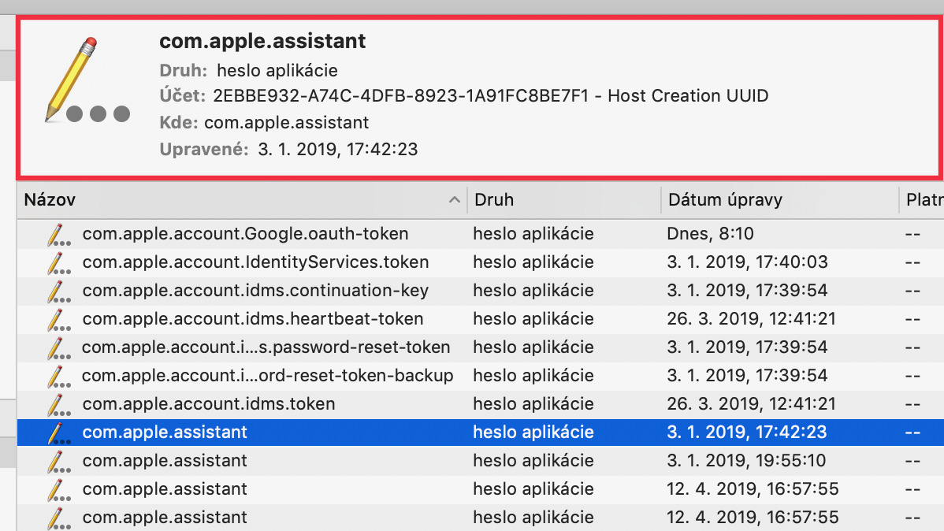Select com.apple.account.IdentityServices.token entry name
This screenshot has height=531, width=944.
click(255, 262)
